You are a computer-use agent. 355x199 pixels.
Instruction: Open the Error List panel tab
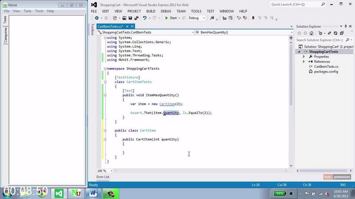(x=103, y=177)
